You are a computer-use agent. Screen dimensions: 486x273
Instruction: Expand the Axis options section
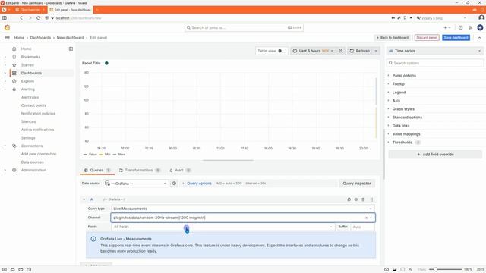[x=396, y=101]
